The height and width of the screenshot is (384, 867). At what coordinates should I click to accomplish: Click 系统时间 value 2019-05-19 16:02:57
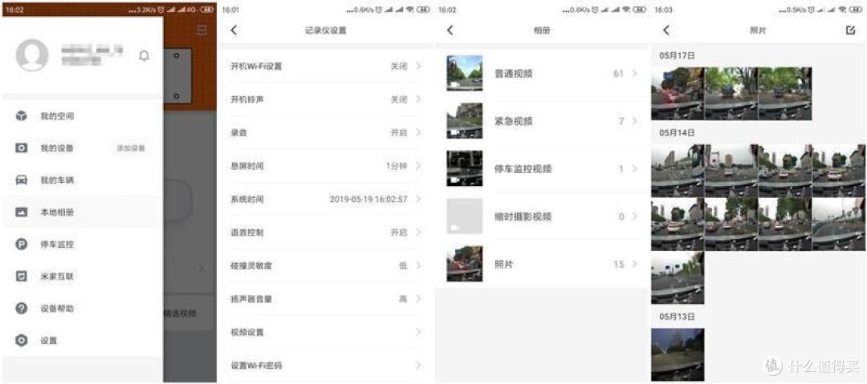tap(368, 199)
